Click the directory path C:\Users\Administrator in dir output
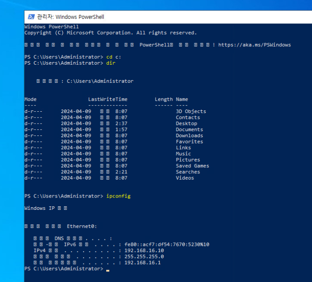 coord(100,81)
